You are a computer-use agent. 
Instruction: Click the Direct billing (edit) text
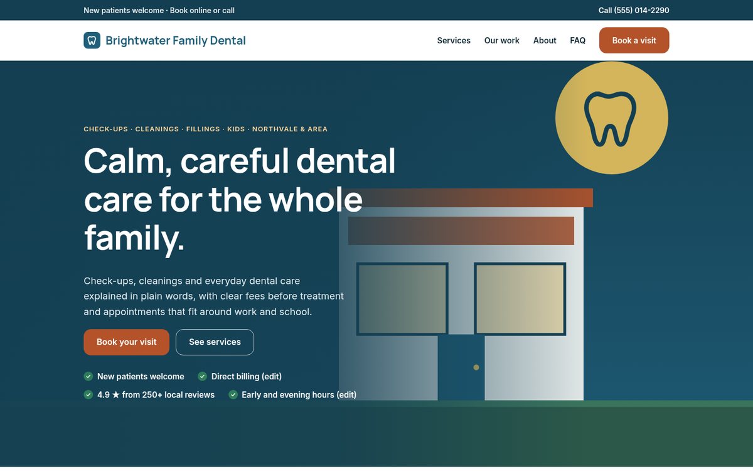[247, 376]
